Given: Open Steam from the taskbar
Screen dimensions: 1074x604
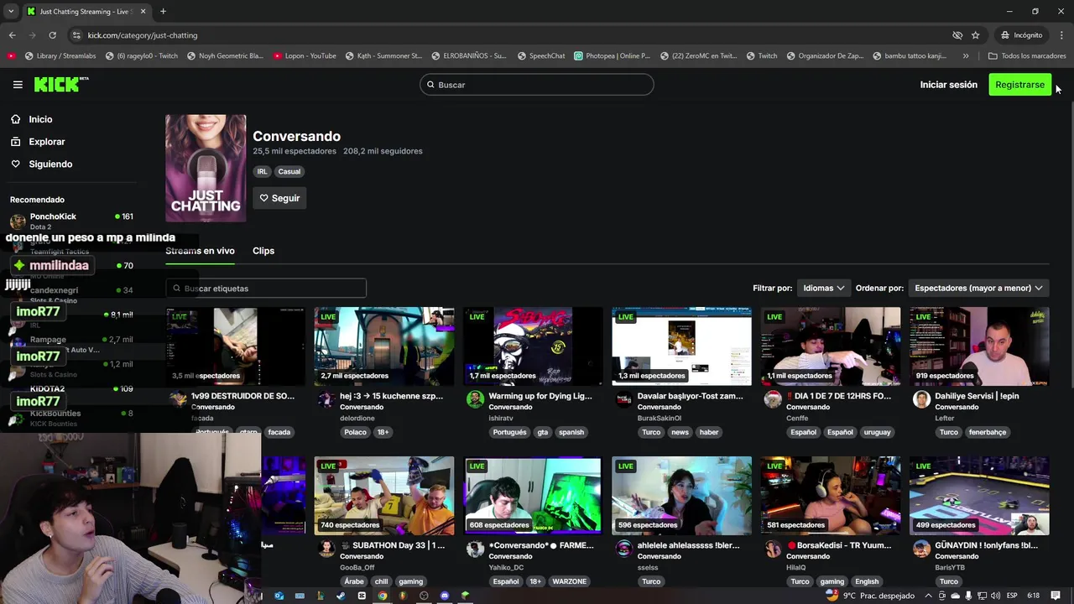Looking at the screenshot, I should (x=341, y=596).
